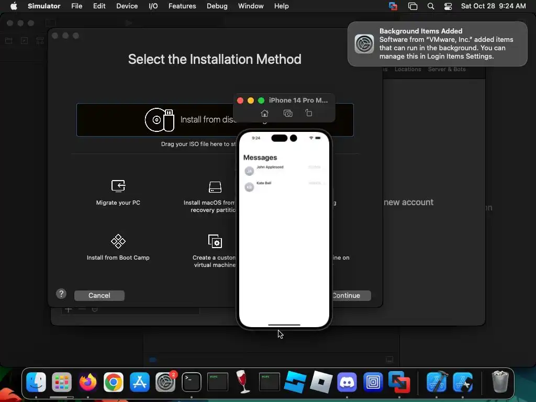536x402 pixels.
Task: Click the Stage Manager windows menu bar icon
Action: (x=412, y=6)
